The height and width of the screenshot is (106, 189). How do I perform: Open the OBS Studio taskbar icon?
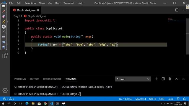[x=57, y=103]
